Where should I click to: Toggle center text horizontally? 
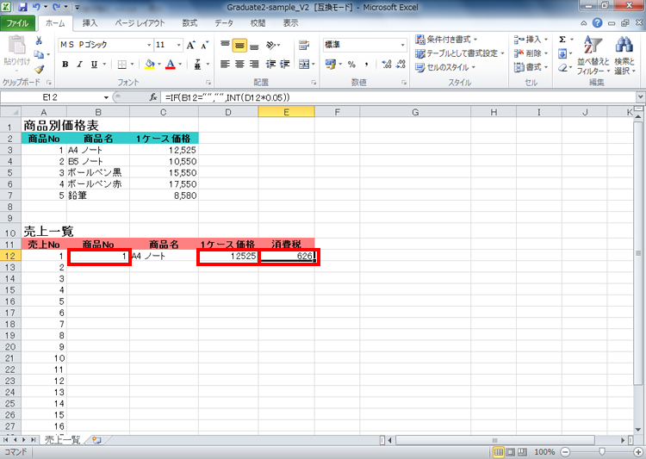(239, 65)
